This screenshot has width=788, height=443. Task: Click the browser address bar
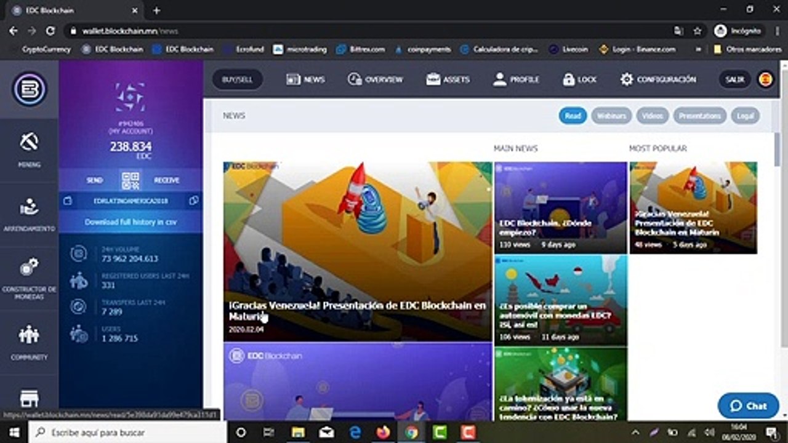370,31
